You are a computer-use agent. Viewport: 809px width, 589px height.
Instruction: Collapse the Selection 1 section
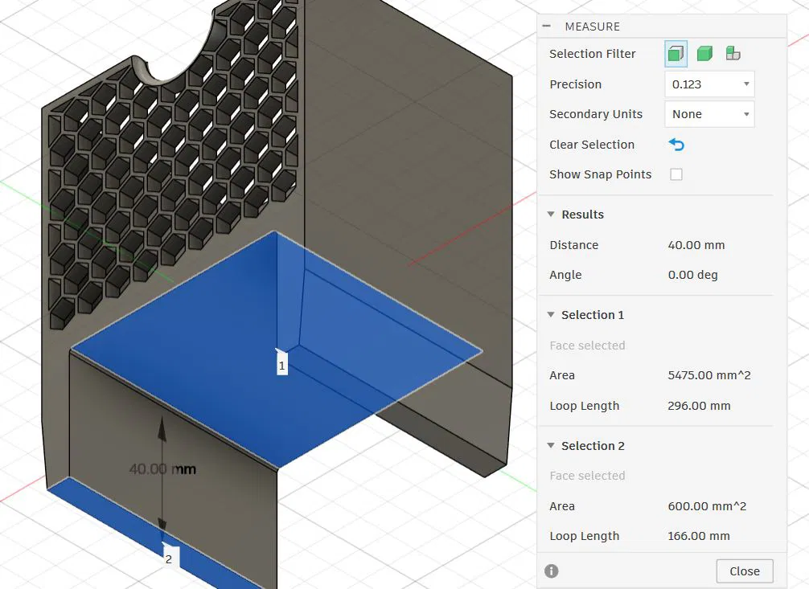(x=551, y=315)
